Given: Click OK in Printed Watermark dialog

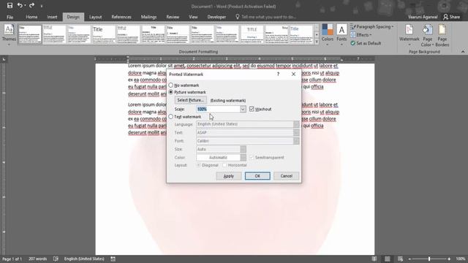Looking at the screenshot, I should point(257,176).
